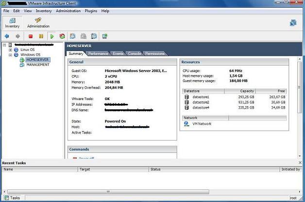Open the Plugins menu
This screenshot has height=202, width=305.
91,11
